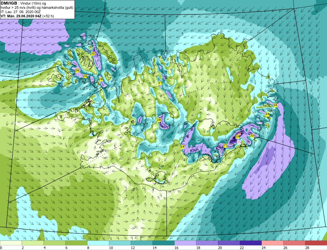Click the 8–10 m/s pale cyan legend swatch
Screen dimensions: 327x250
click(98, 243)
